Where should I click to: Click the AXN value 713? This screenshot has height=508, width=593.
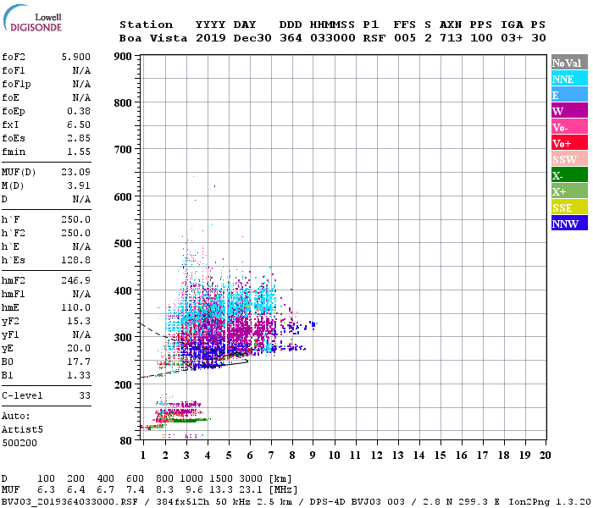tap(451, 38)
